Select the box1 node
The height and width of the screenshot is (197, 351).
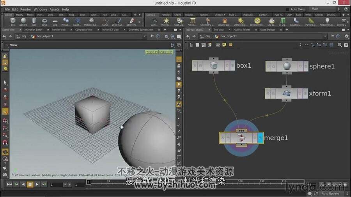(x=214, y=65)
